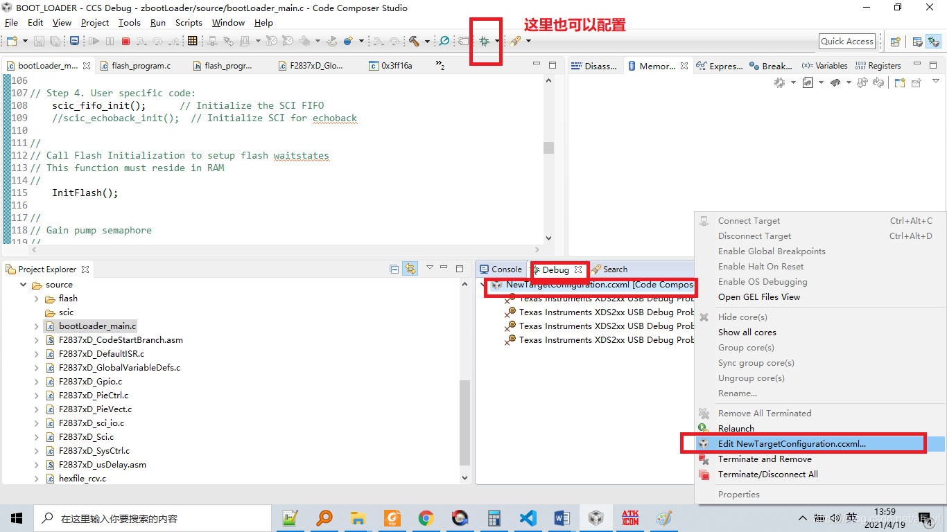
Task: Collapse the source folder
Action: coord(23,285)
